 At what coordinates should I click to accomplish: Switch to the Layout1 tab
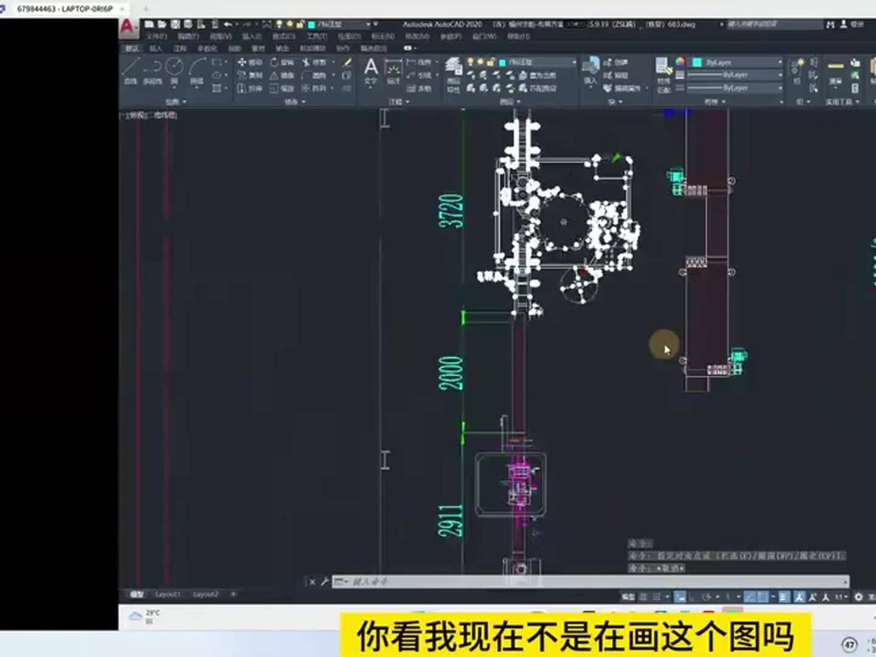pyautogui.click(x=167, y=594)
